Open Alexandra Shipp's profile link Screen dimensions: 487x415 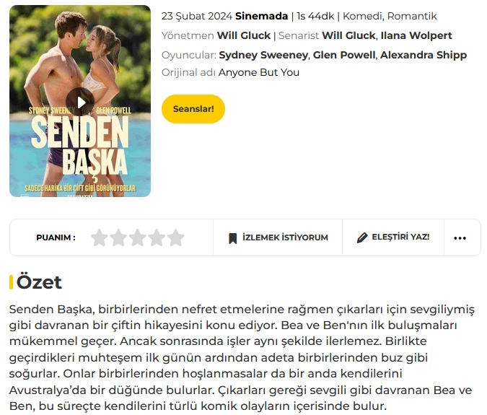tap(424, 55)
